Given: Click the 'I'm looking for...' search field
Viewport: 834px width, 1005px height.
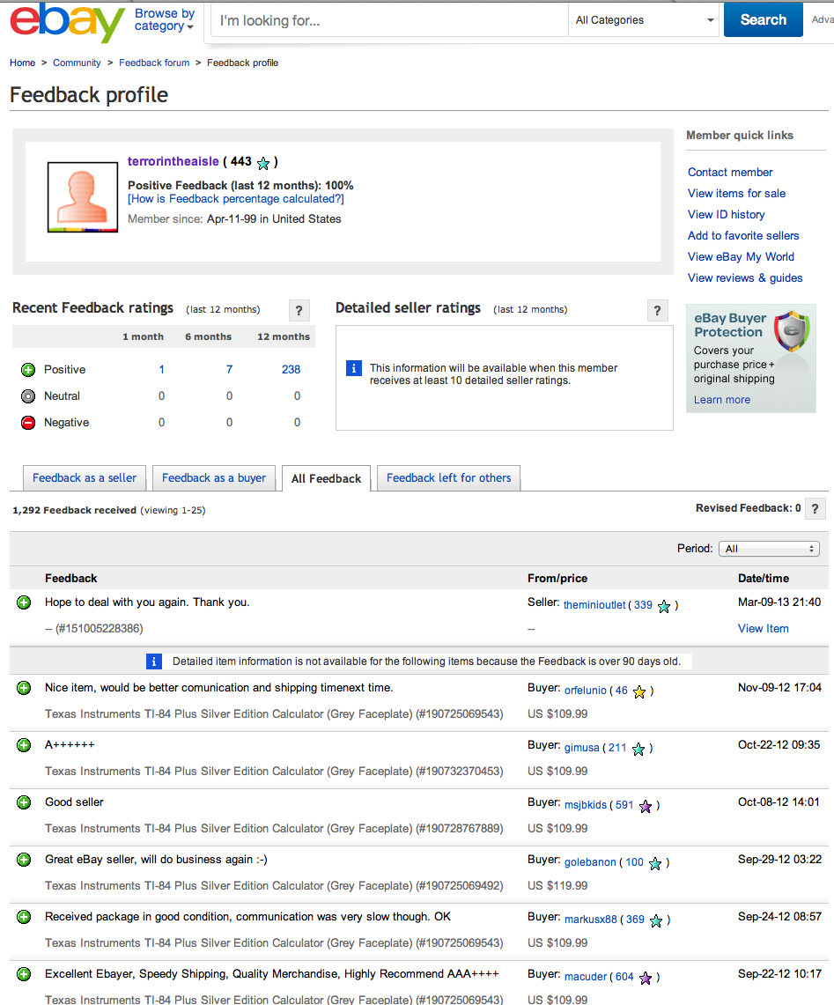Looking at the screenshot, I should [x=389, y=20].
